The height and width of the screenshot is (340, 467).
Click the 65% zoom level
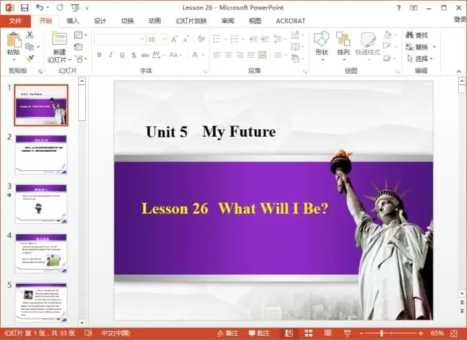tap(437, 333)
